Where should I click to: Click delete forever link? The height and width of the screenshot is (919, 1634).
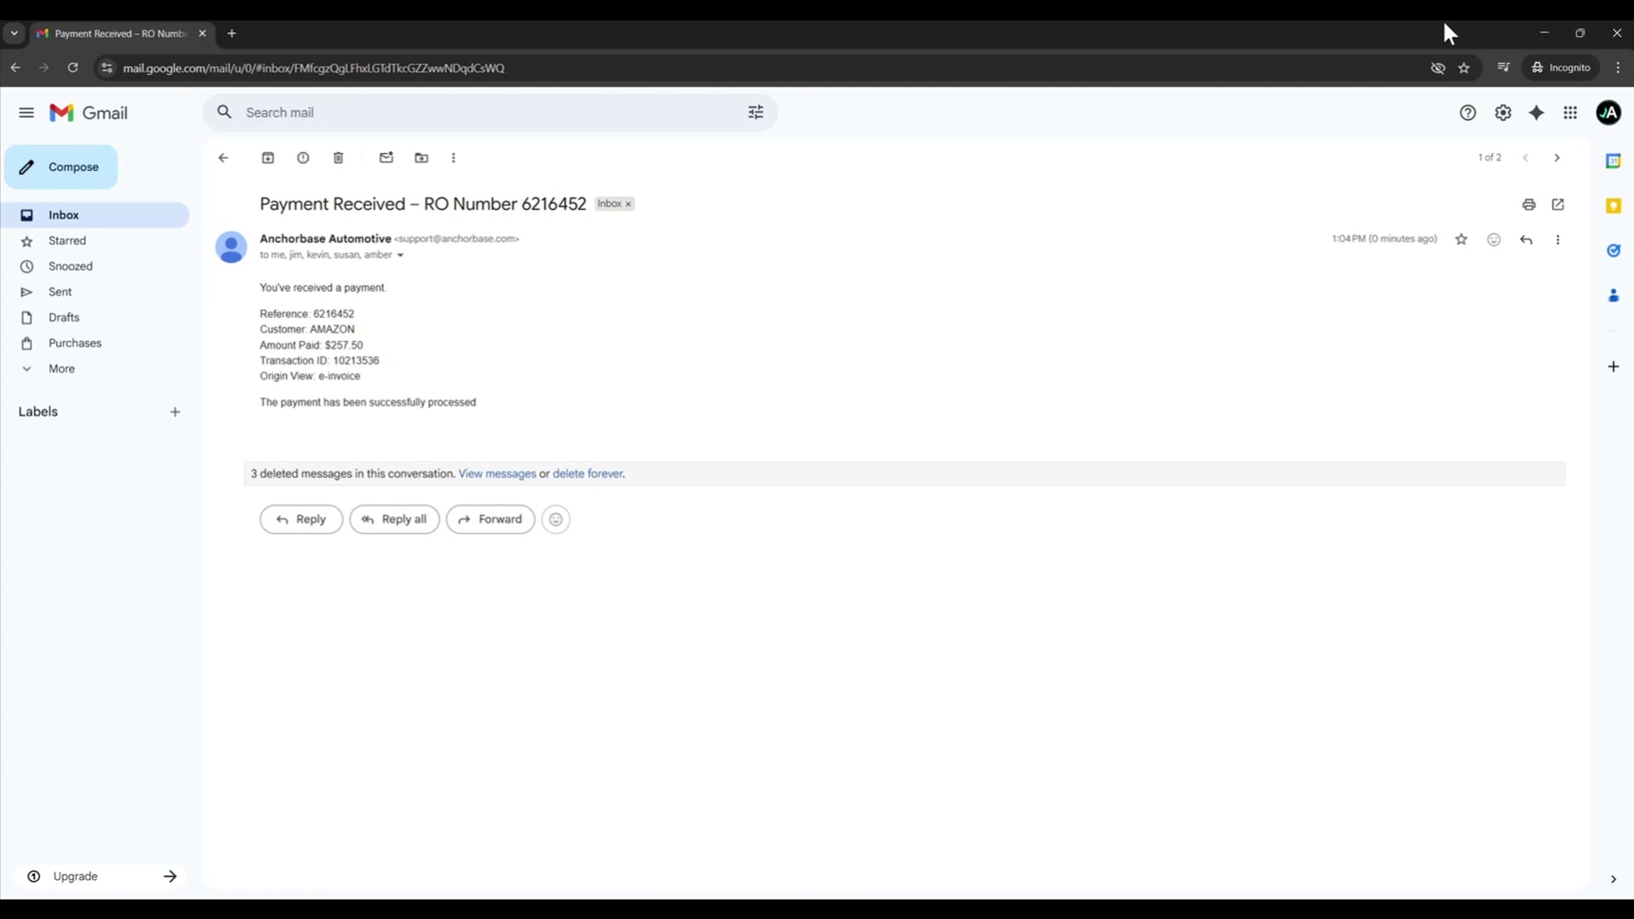pos(587,474)
